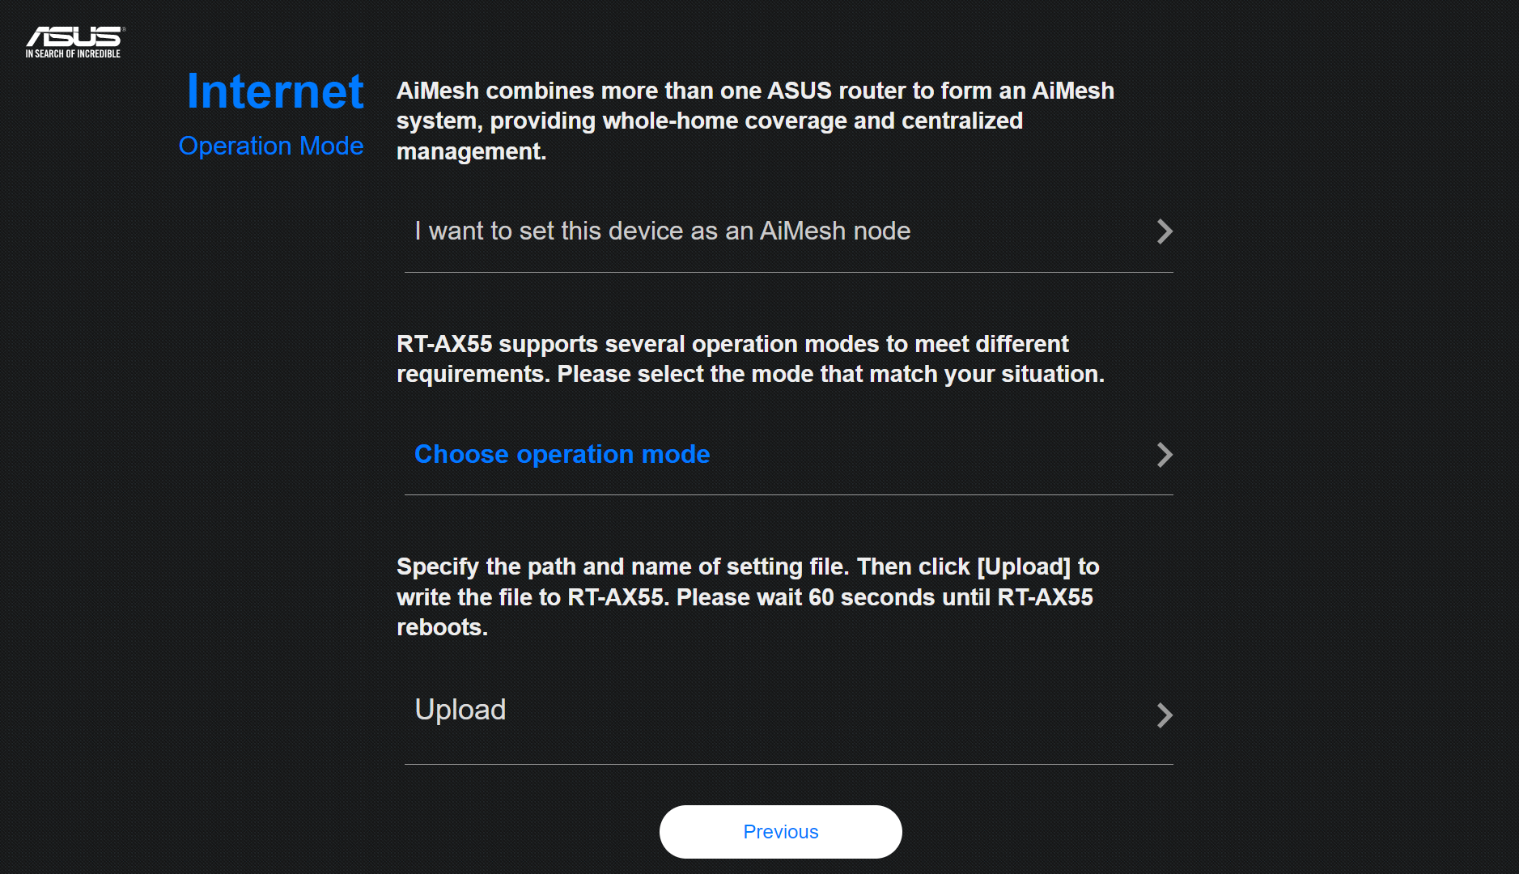Click the Internet heading
Viewport: 1519px width, 874px height.
click(x=275, y=91)
